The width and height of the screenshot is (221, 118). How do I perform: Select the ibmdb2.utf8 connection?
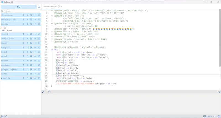tap(7, 39)
